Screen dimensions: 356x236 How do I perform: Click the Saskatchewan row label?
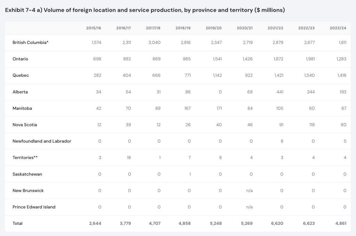27,174
